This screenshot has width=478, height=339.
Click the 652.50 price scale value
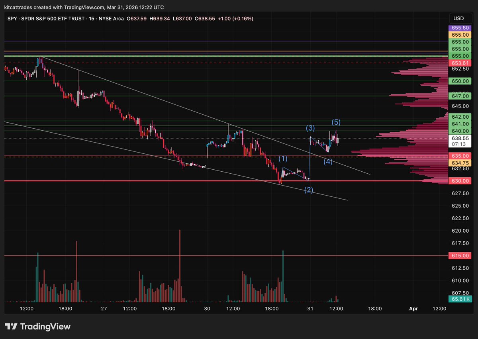pos(460,69)
